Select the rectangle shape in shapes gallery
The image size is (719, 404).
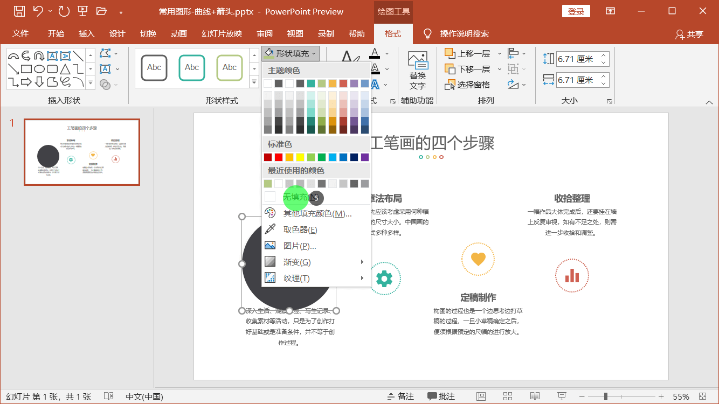coord(26,69)
